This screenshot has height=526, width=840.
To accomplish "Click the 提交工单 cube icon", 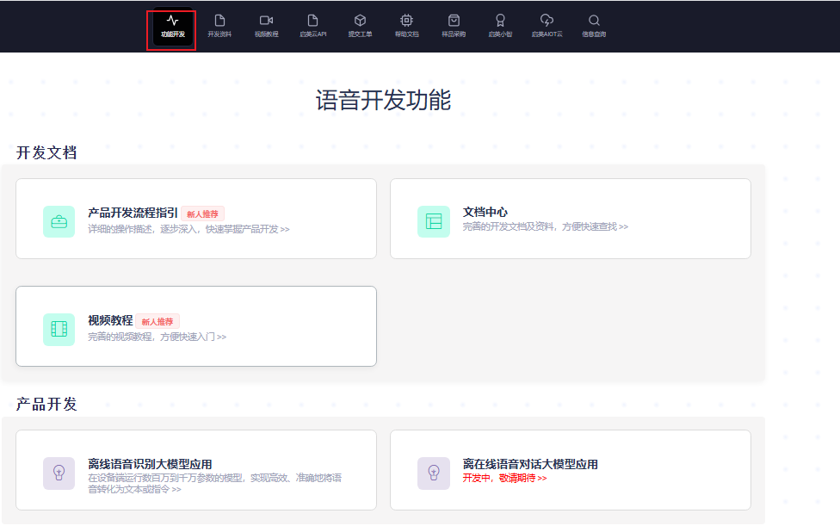I will [360, 19].
